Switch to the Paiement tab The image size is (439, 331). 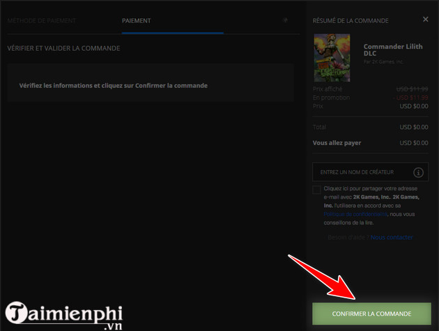coord(137,21)
